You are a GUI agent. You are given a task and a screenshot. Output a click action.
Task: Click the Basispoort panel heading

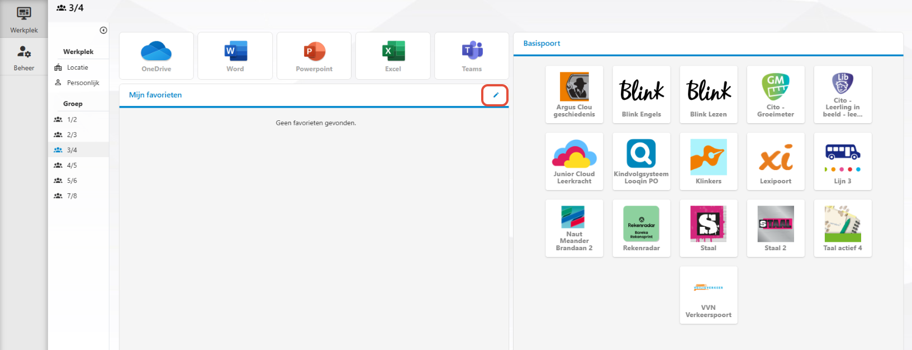541,43
